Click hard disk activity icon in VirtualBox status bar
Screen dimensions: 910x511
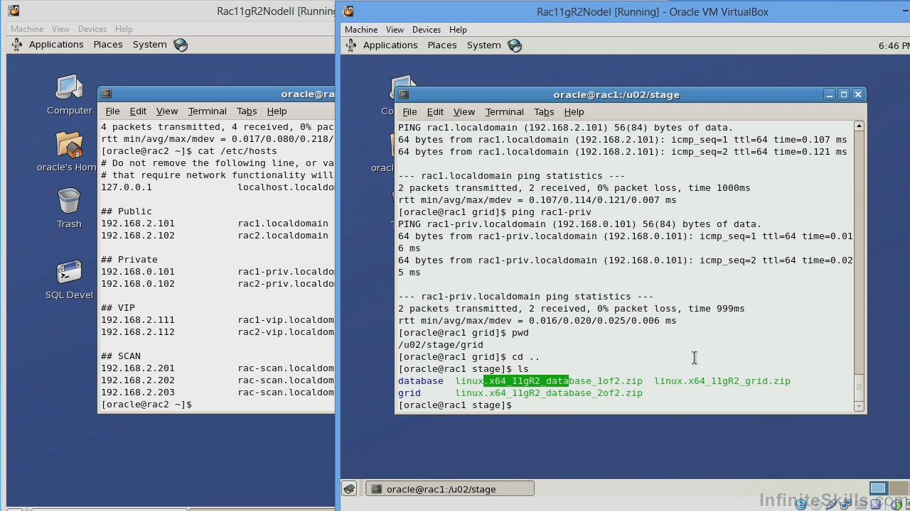801,504
